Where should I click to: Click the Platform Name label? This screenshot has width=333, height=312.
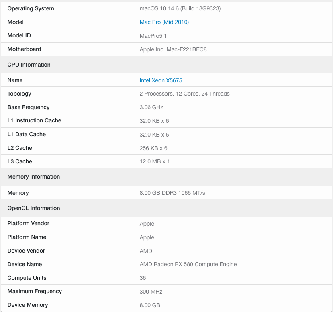point(27,237)
